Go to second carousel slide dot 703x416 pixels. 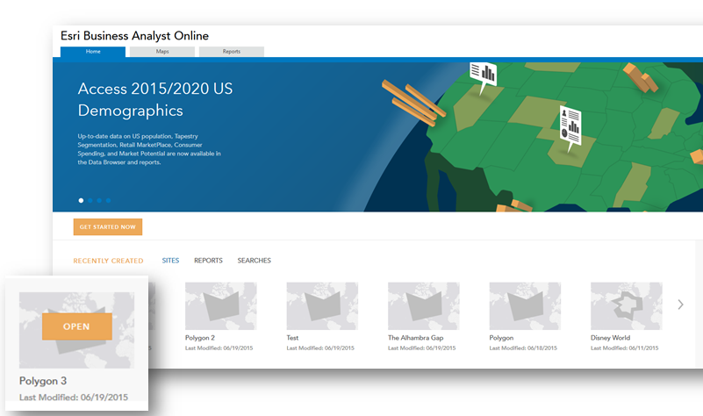(90, 200)
